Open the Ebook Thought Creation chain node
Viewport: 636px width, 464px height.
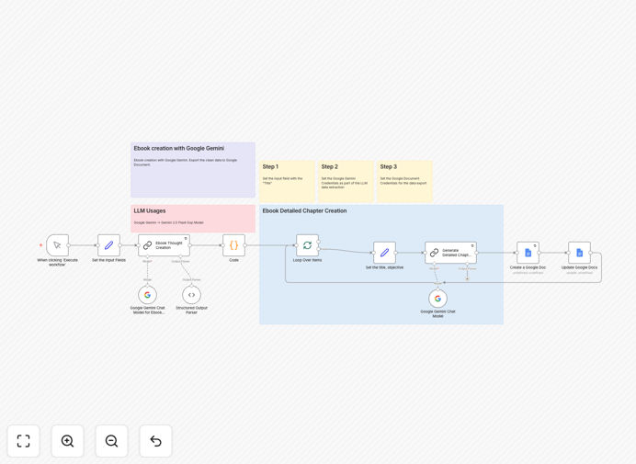coord(164,245)
